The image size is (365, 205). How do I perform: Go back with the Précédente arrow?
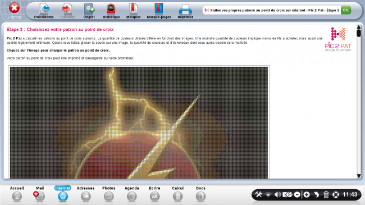point(44,11)
